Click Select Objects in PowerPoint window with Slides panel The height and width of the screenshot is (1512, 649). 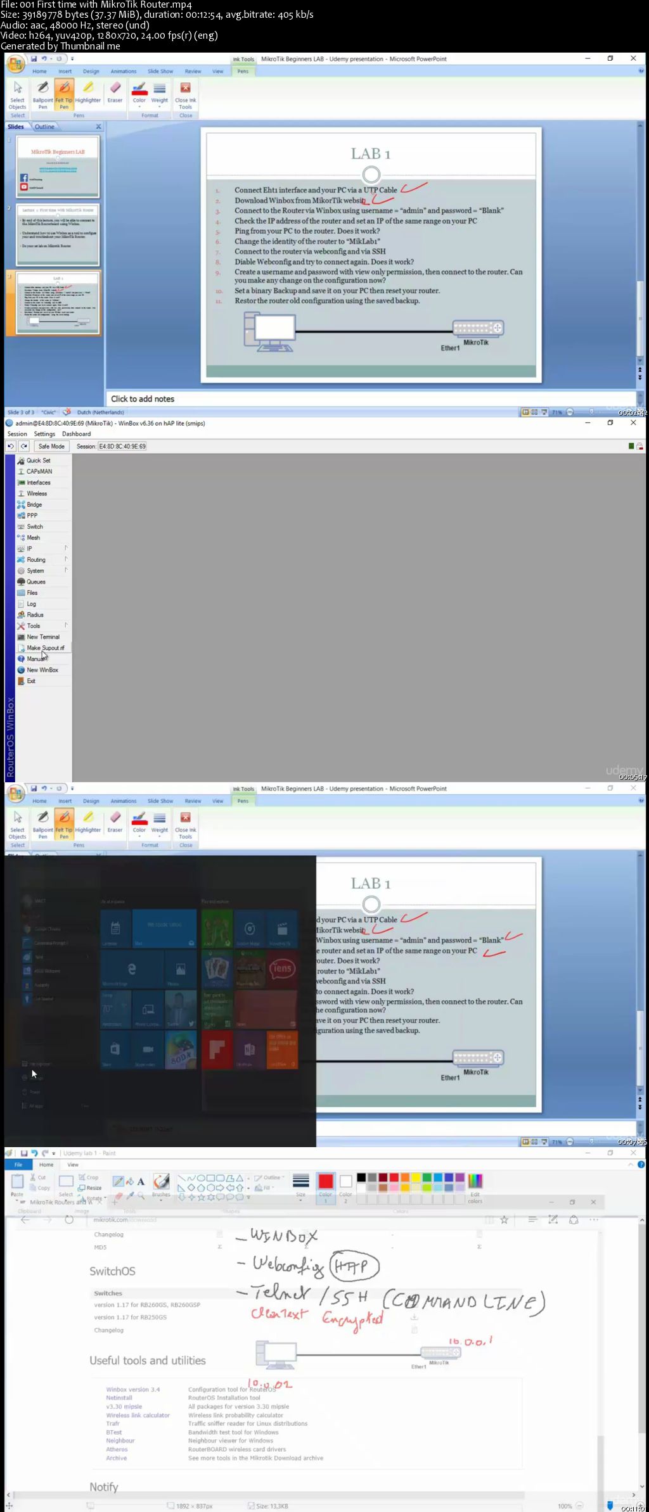(x=18, y=94)
